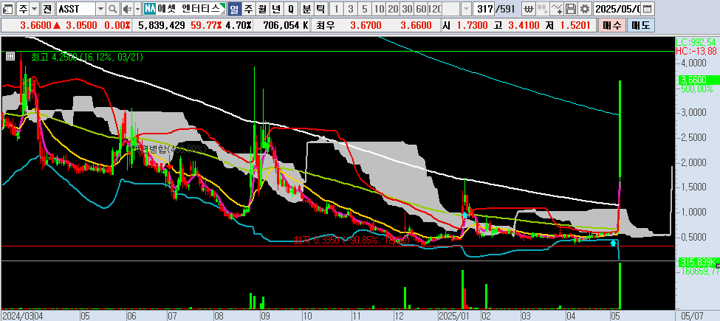Choose the 3 interval button
Image resolution: width=720 pixels, height=321 pixels.
351,8
